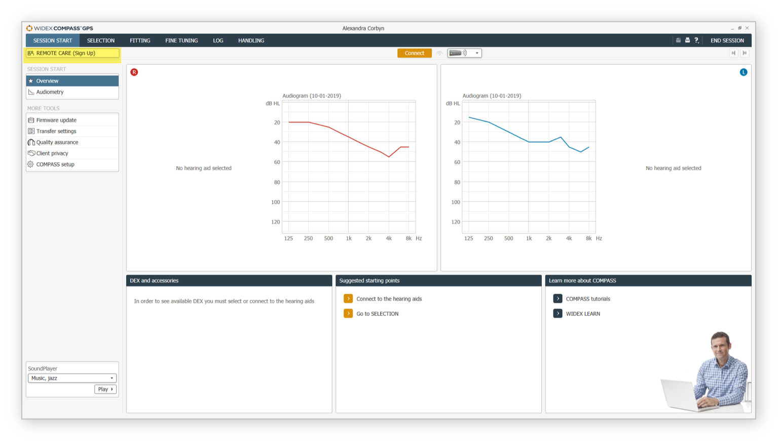
Task: Open the SoundPlayer Music, jazz dropdown
Action: [72, 378]
